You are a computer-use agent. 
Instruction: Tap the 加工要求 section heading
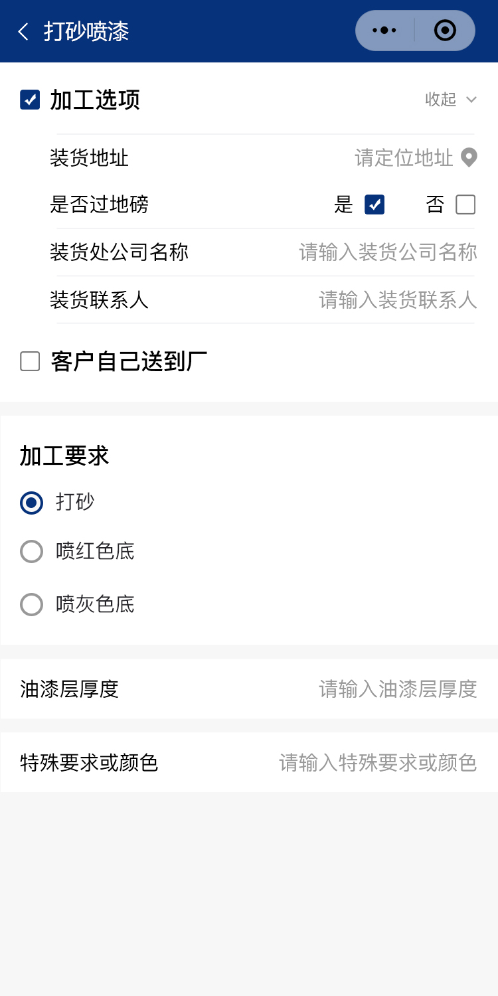click(x=64, y=456)
